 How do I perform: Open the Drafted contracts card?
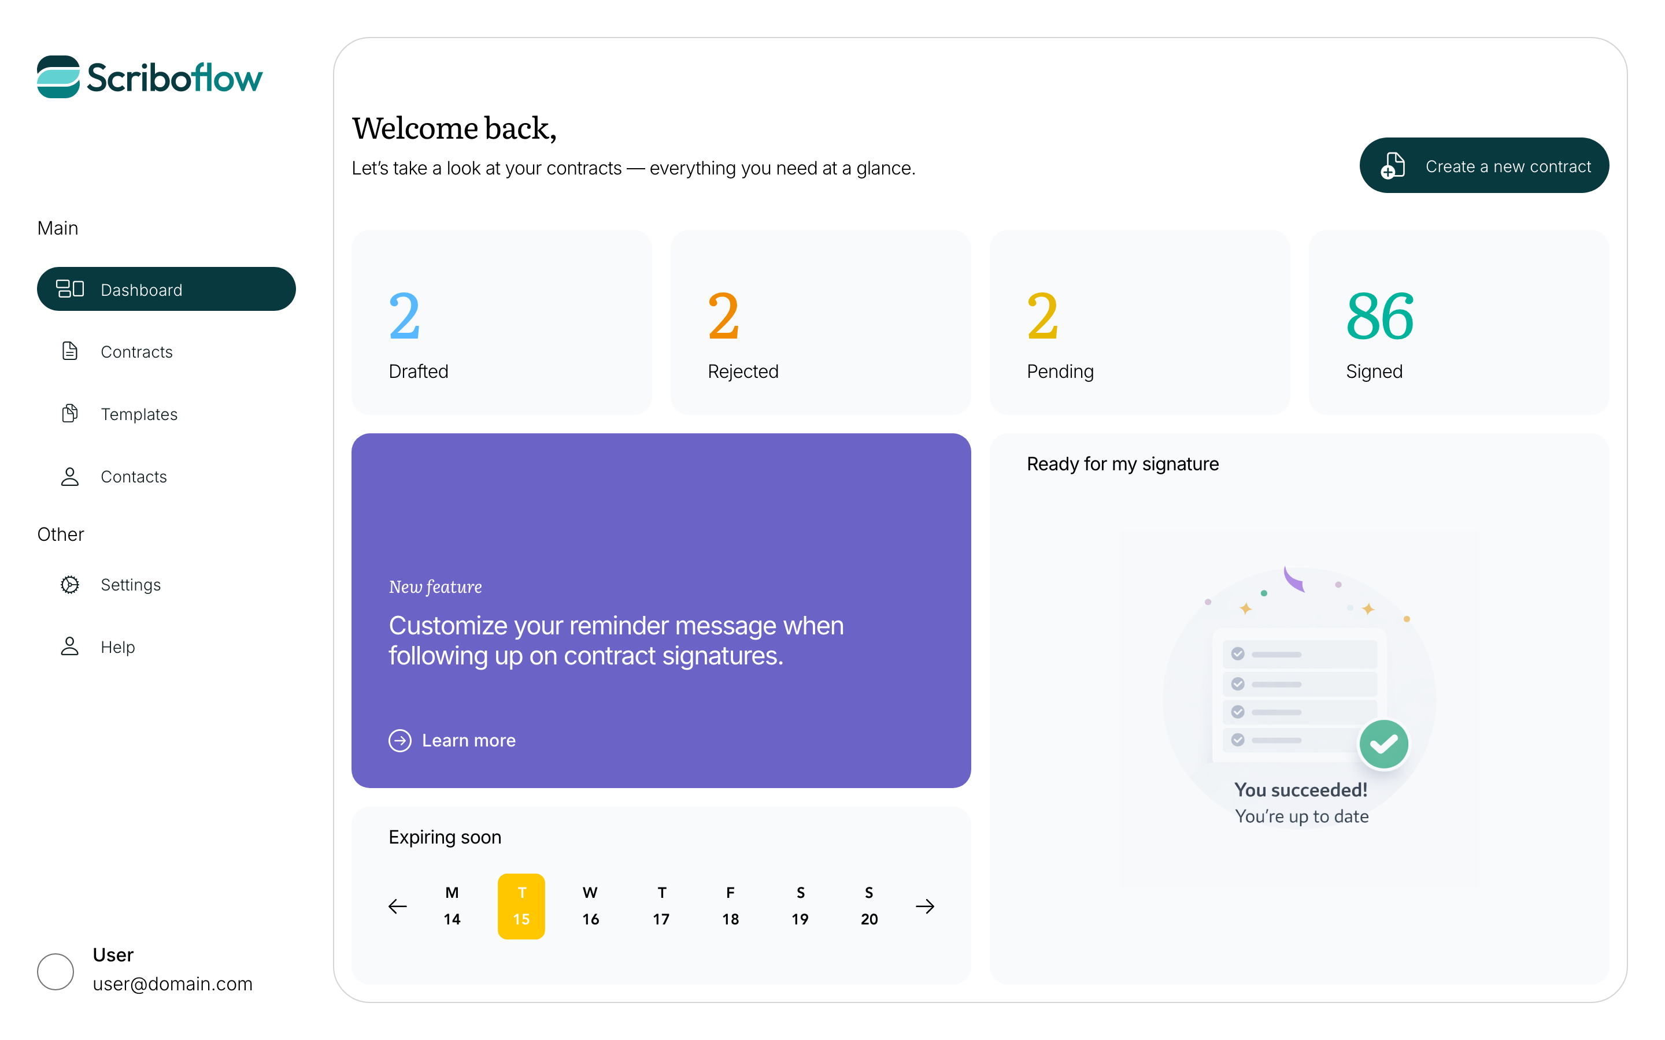501,322
